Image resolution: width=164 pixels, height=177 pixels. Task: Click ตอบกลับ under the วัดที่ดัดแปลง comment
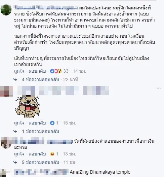[x=37, y=154]
